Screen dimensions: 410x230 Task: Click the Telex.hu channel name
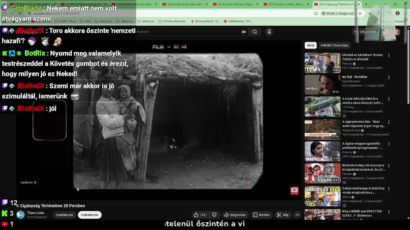coord(347,64)
